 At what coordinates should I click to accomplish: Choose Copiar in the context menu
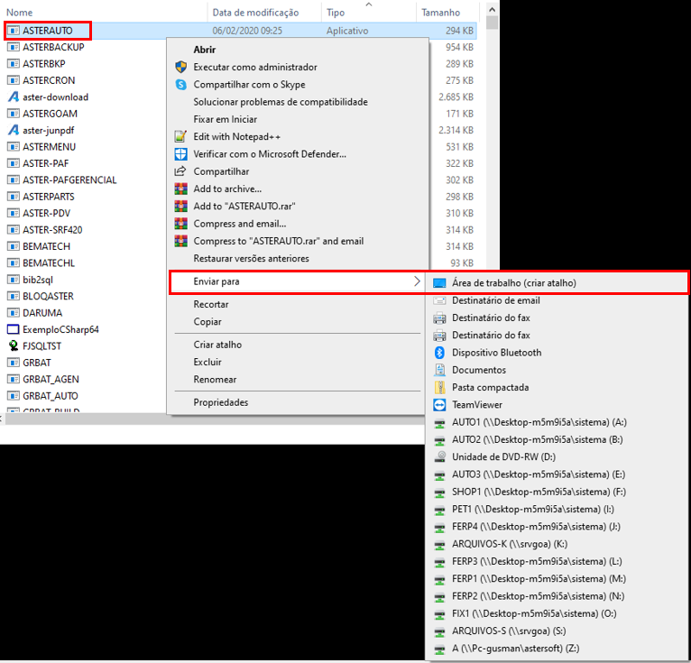point(297,322)
